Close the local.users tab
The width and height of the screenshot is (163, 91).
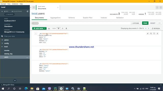tap(58, 8)
